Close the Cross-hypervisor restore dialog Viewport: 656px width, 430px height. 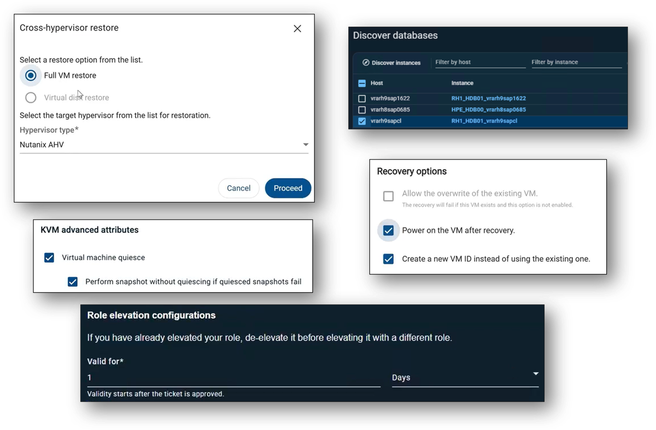pos(297,28)
